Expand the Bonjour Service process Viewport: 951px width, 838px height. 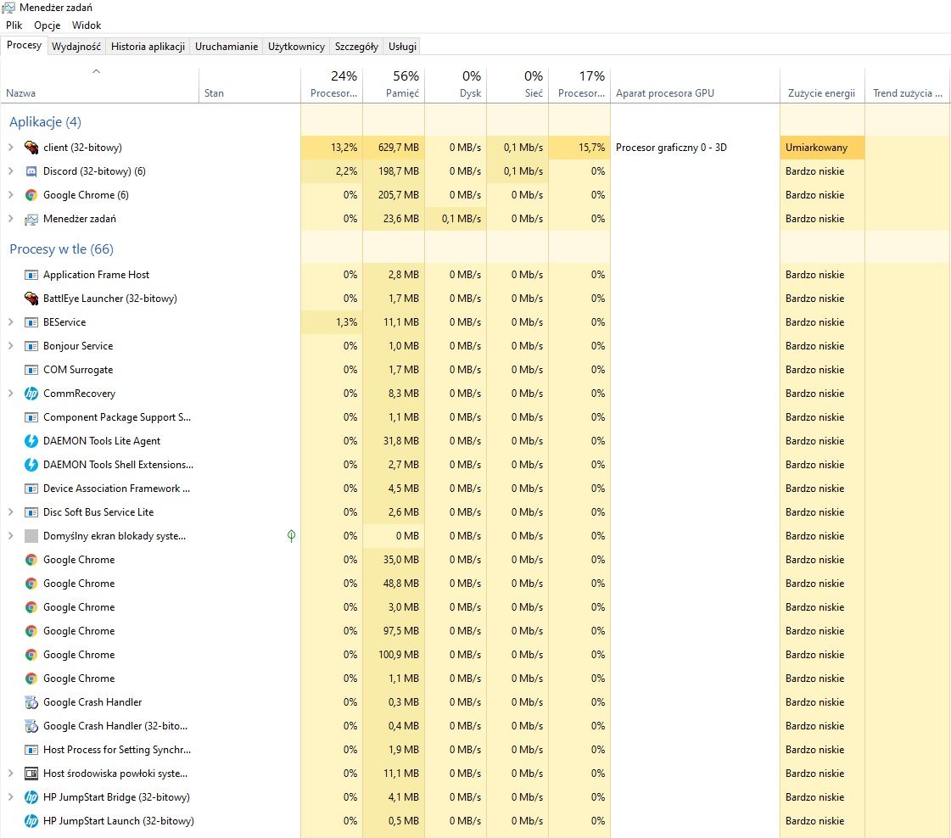pos(10,345)
